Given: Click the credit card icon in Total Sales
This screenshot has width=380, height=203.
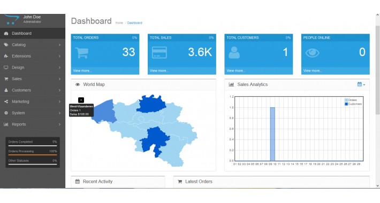Looking at the screenshot, I should [159, 53].
